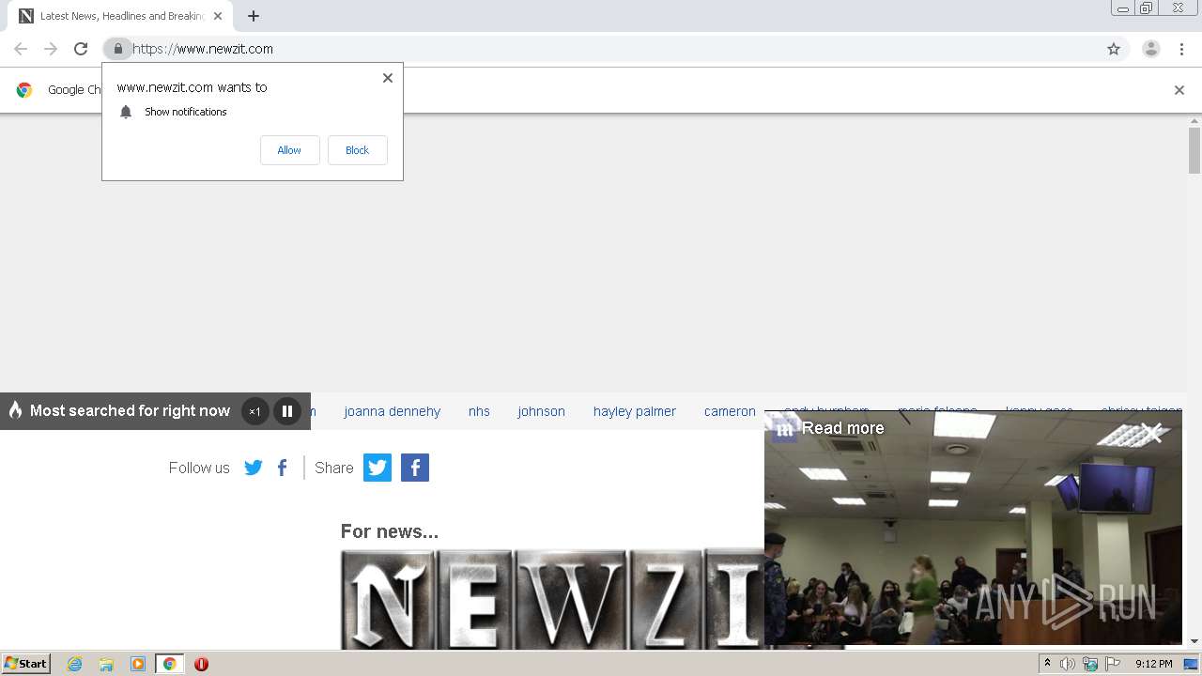
Task: Click the red Opera taskbar icon
Action: click(201, 664)
